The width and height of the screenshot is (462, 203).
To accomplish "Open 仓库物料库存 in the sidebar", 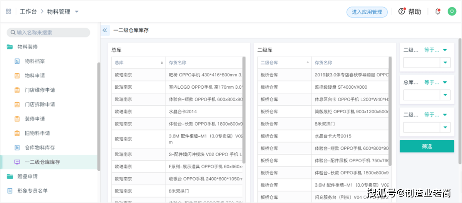I will pos(40,148).
